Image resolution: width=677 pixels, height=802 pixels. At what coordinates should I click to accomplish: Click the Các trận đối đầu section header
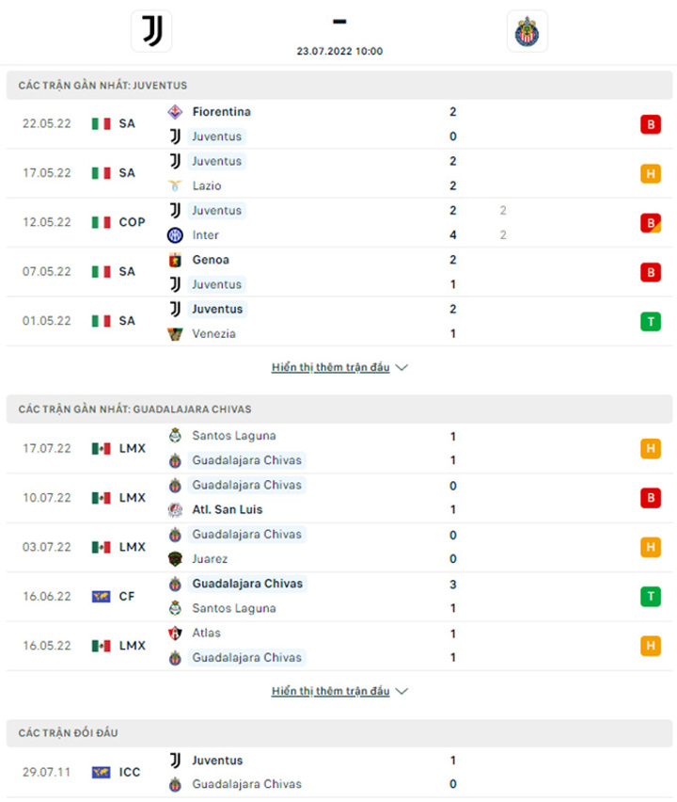click(x=339, y=733)
